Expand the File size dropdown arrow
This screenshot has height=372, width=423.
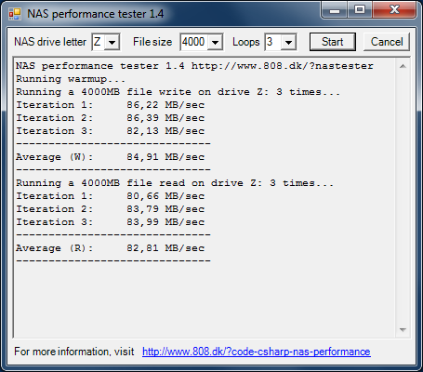[216, 42]
